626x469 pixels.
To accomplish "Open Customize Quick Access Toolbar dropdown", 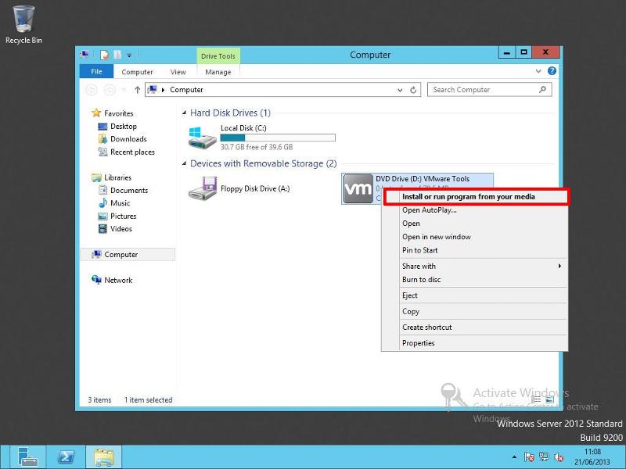I will [129, 55].
